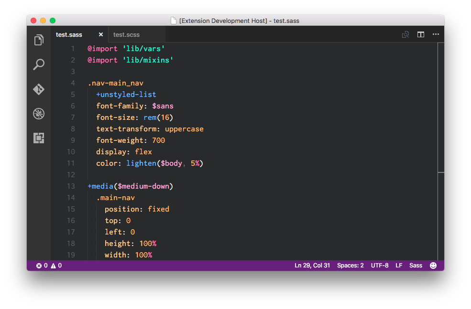Split the editor
Screen dimensions: 471x309
click(x=421, y=34)
